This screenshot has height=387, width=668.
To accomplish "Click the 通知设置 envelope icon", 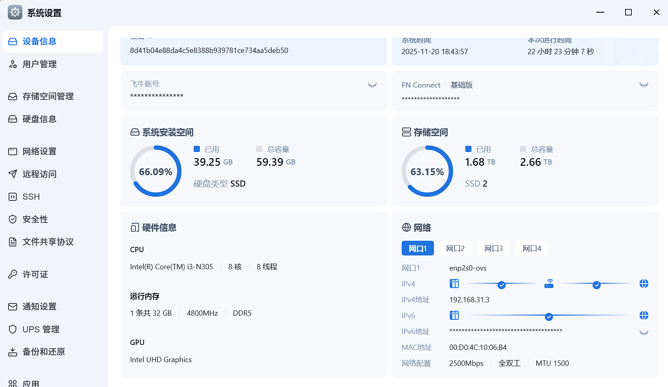I will click(13, 307).
